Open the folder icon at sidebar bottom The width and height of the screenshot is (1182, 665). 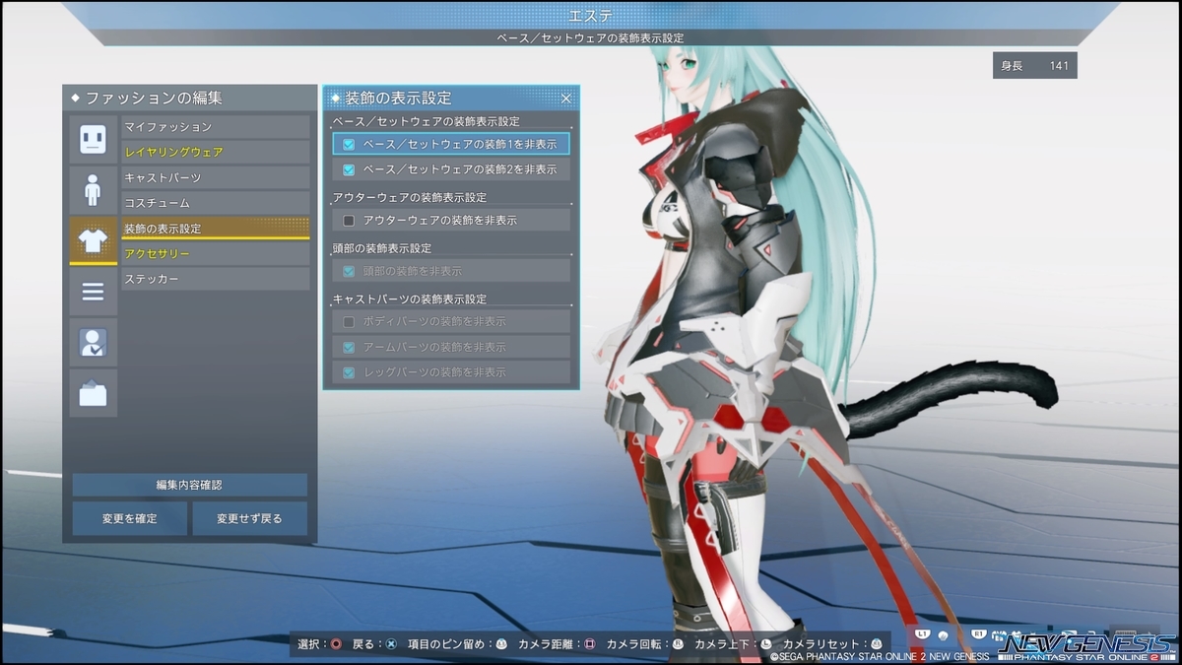[x=94, y=393]
